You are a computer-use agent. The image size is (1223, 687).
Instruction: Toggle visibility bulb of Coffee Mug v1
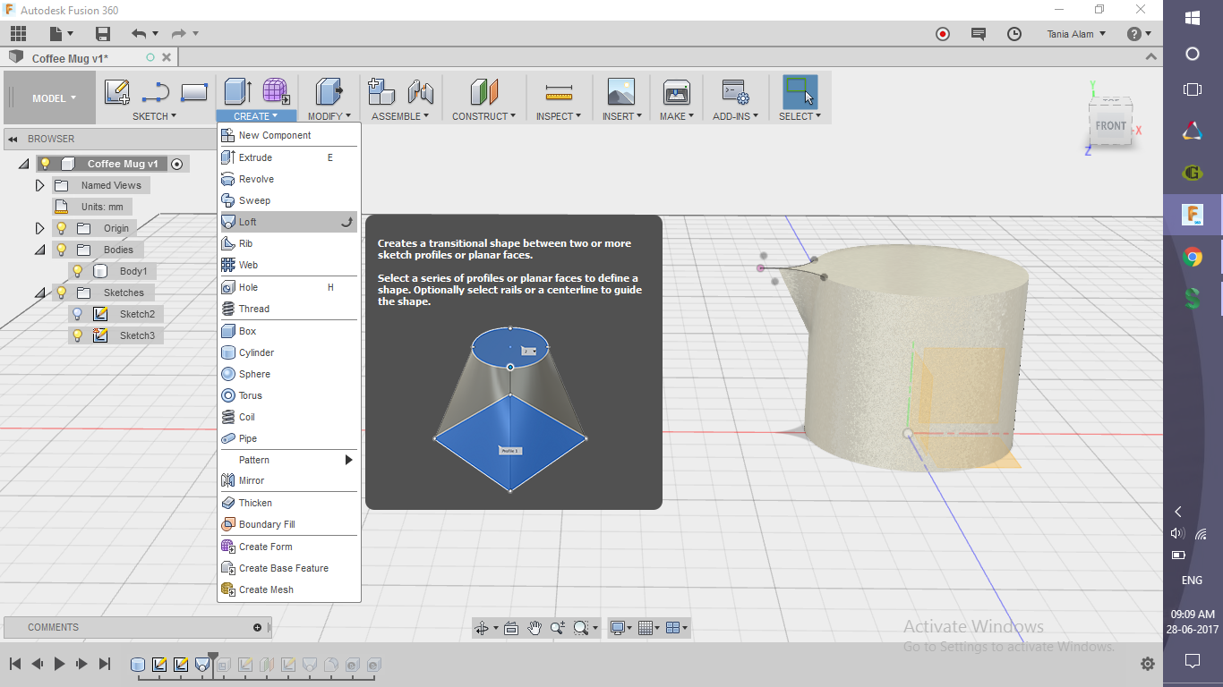pyautogui.click(x=45, y=164)
